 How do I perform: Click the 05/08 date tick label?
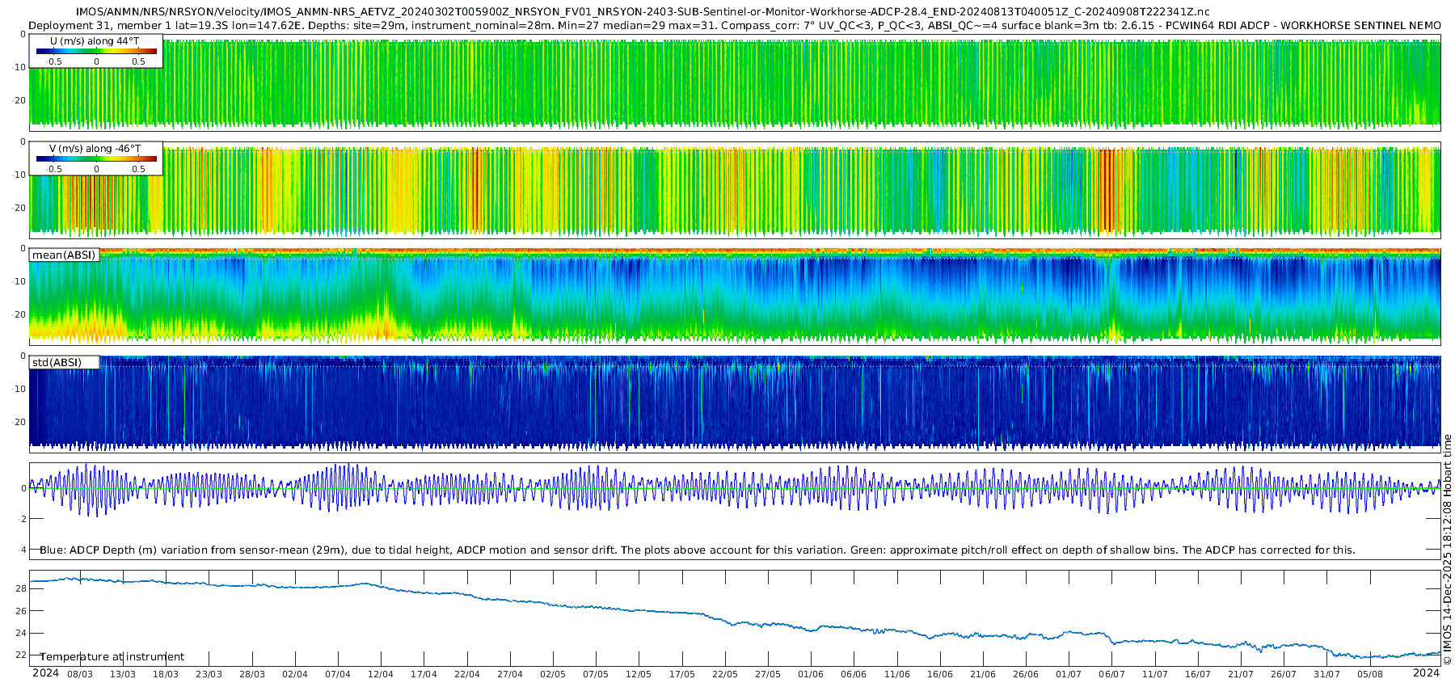pyautogui.click(x=1370, y=674)
